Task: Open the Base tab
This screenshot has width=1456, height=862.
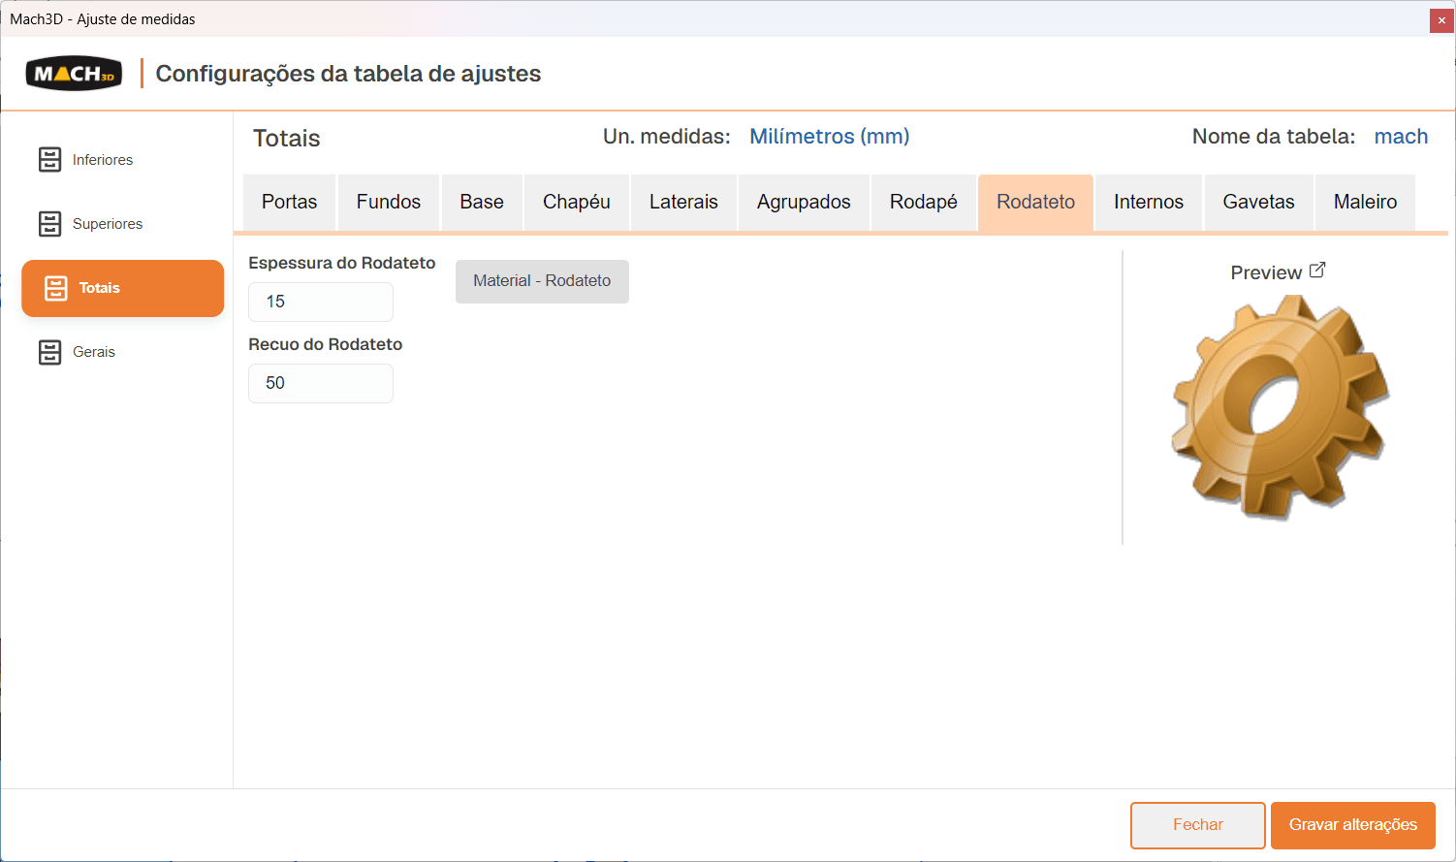Action: pos(482,202)
